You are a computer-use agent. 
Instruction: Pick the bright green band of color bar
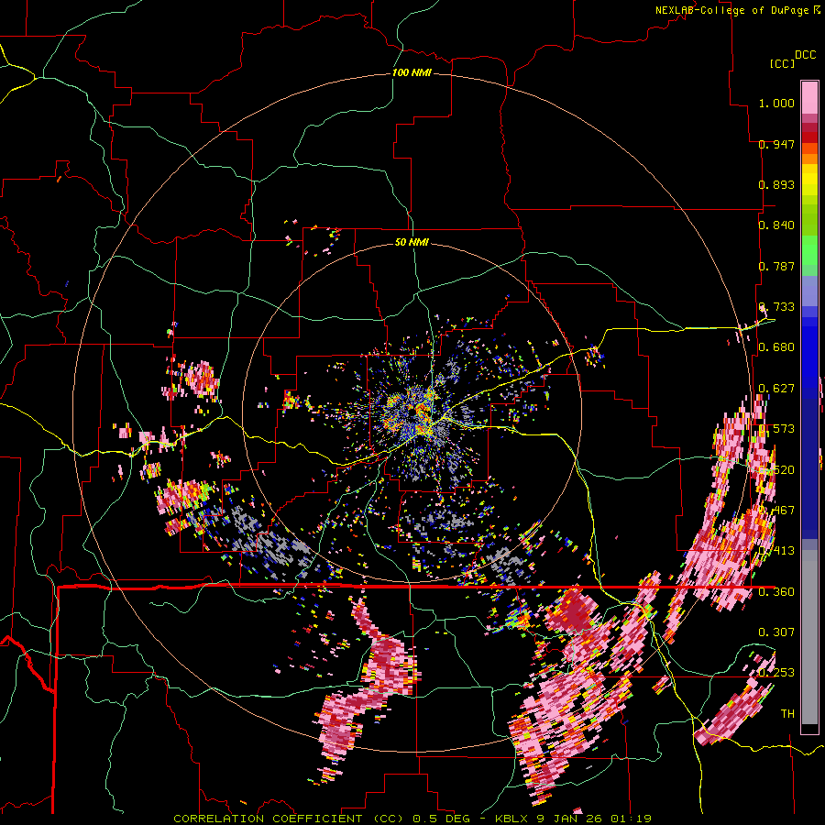click(x=809, y=250)
